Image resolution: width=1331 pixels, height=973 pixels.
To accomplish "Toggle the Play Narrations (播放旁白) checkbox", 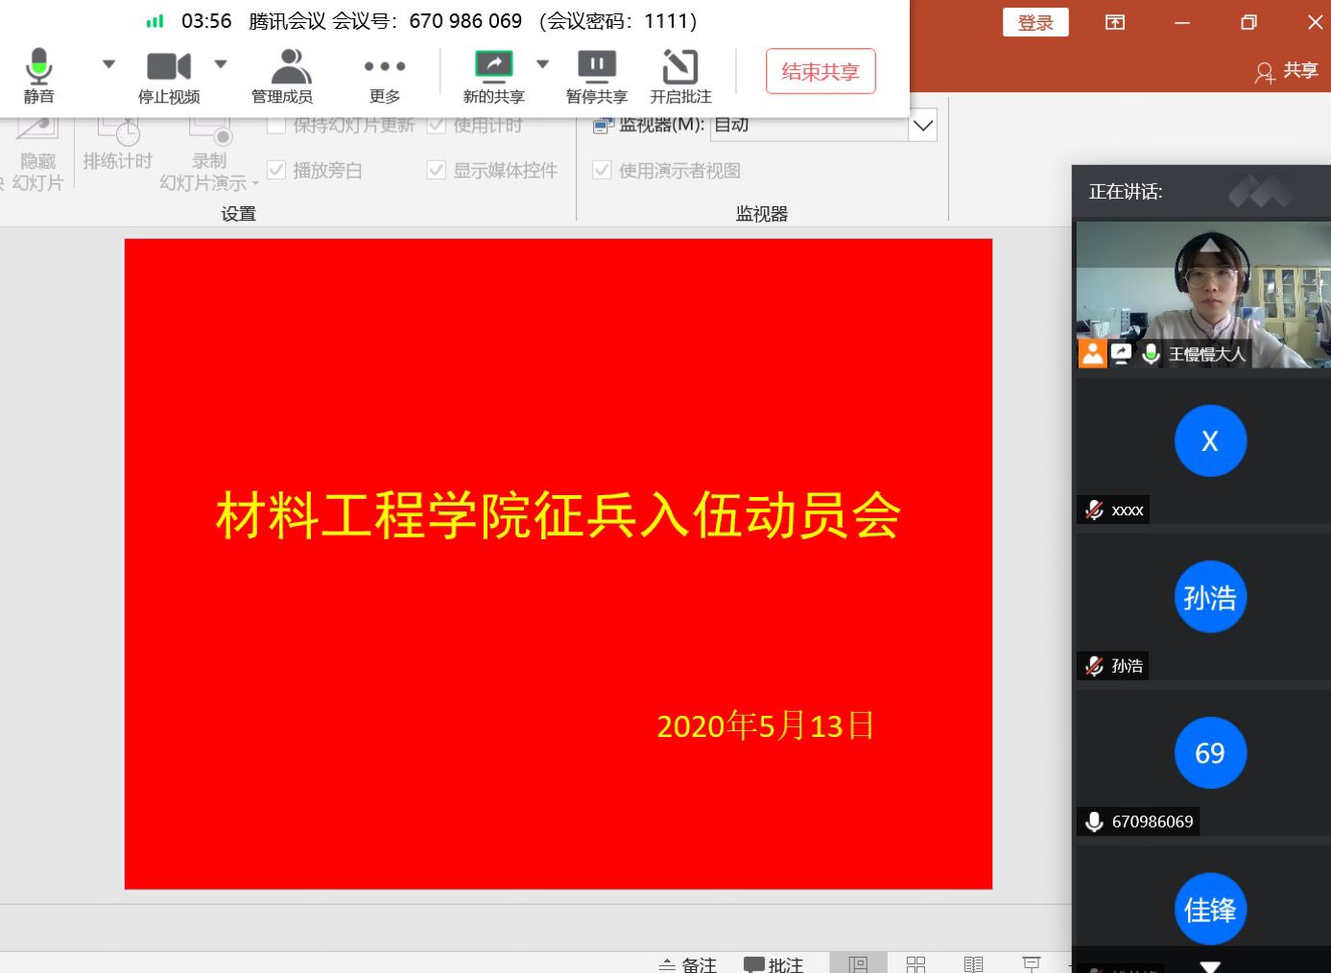I will (x=277, y=171).
